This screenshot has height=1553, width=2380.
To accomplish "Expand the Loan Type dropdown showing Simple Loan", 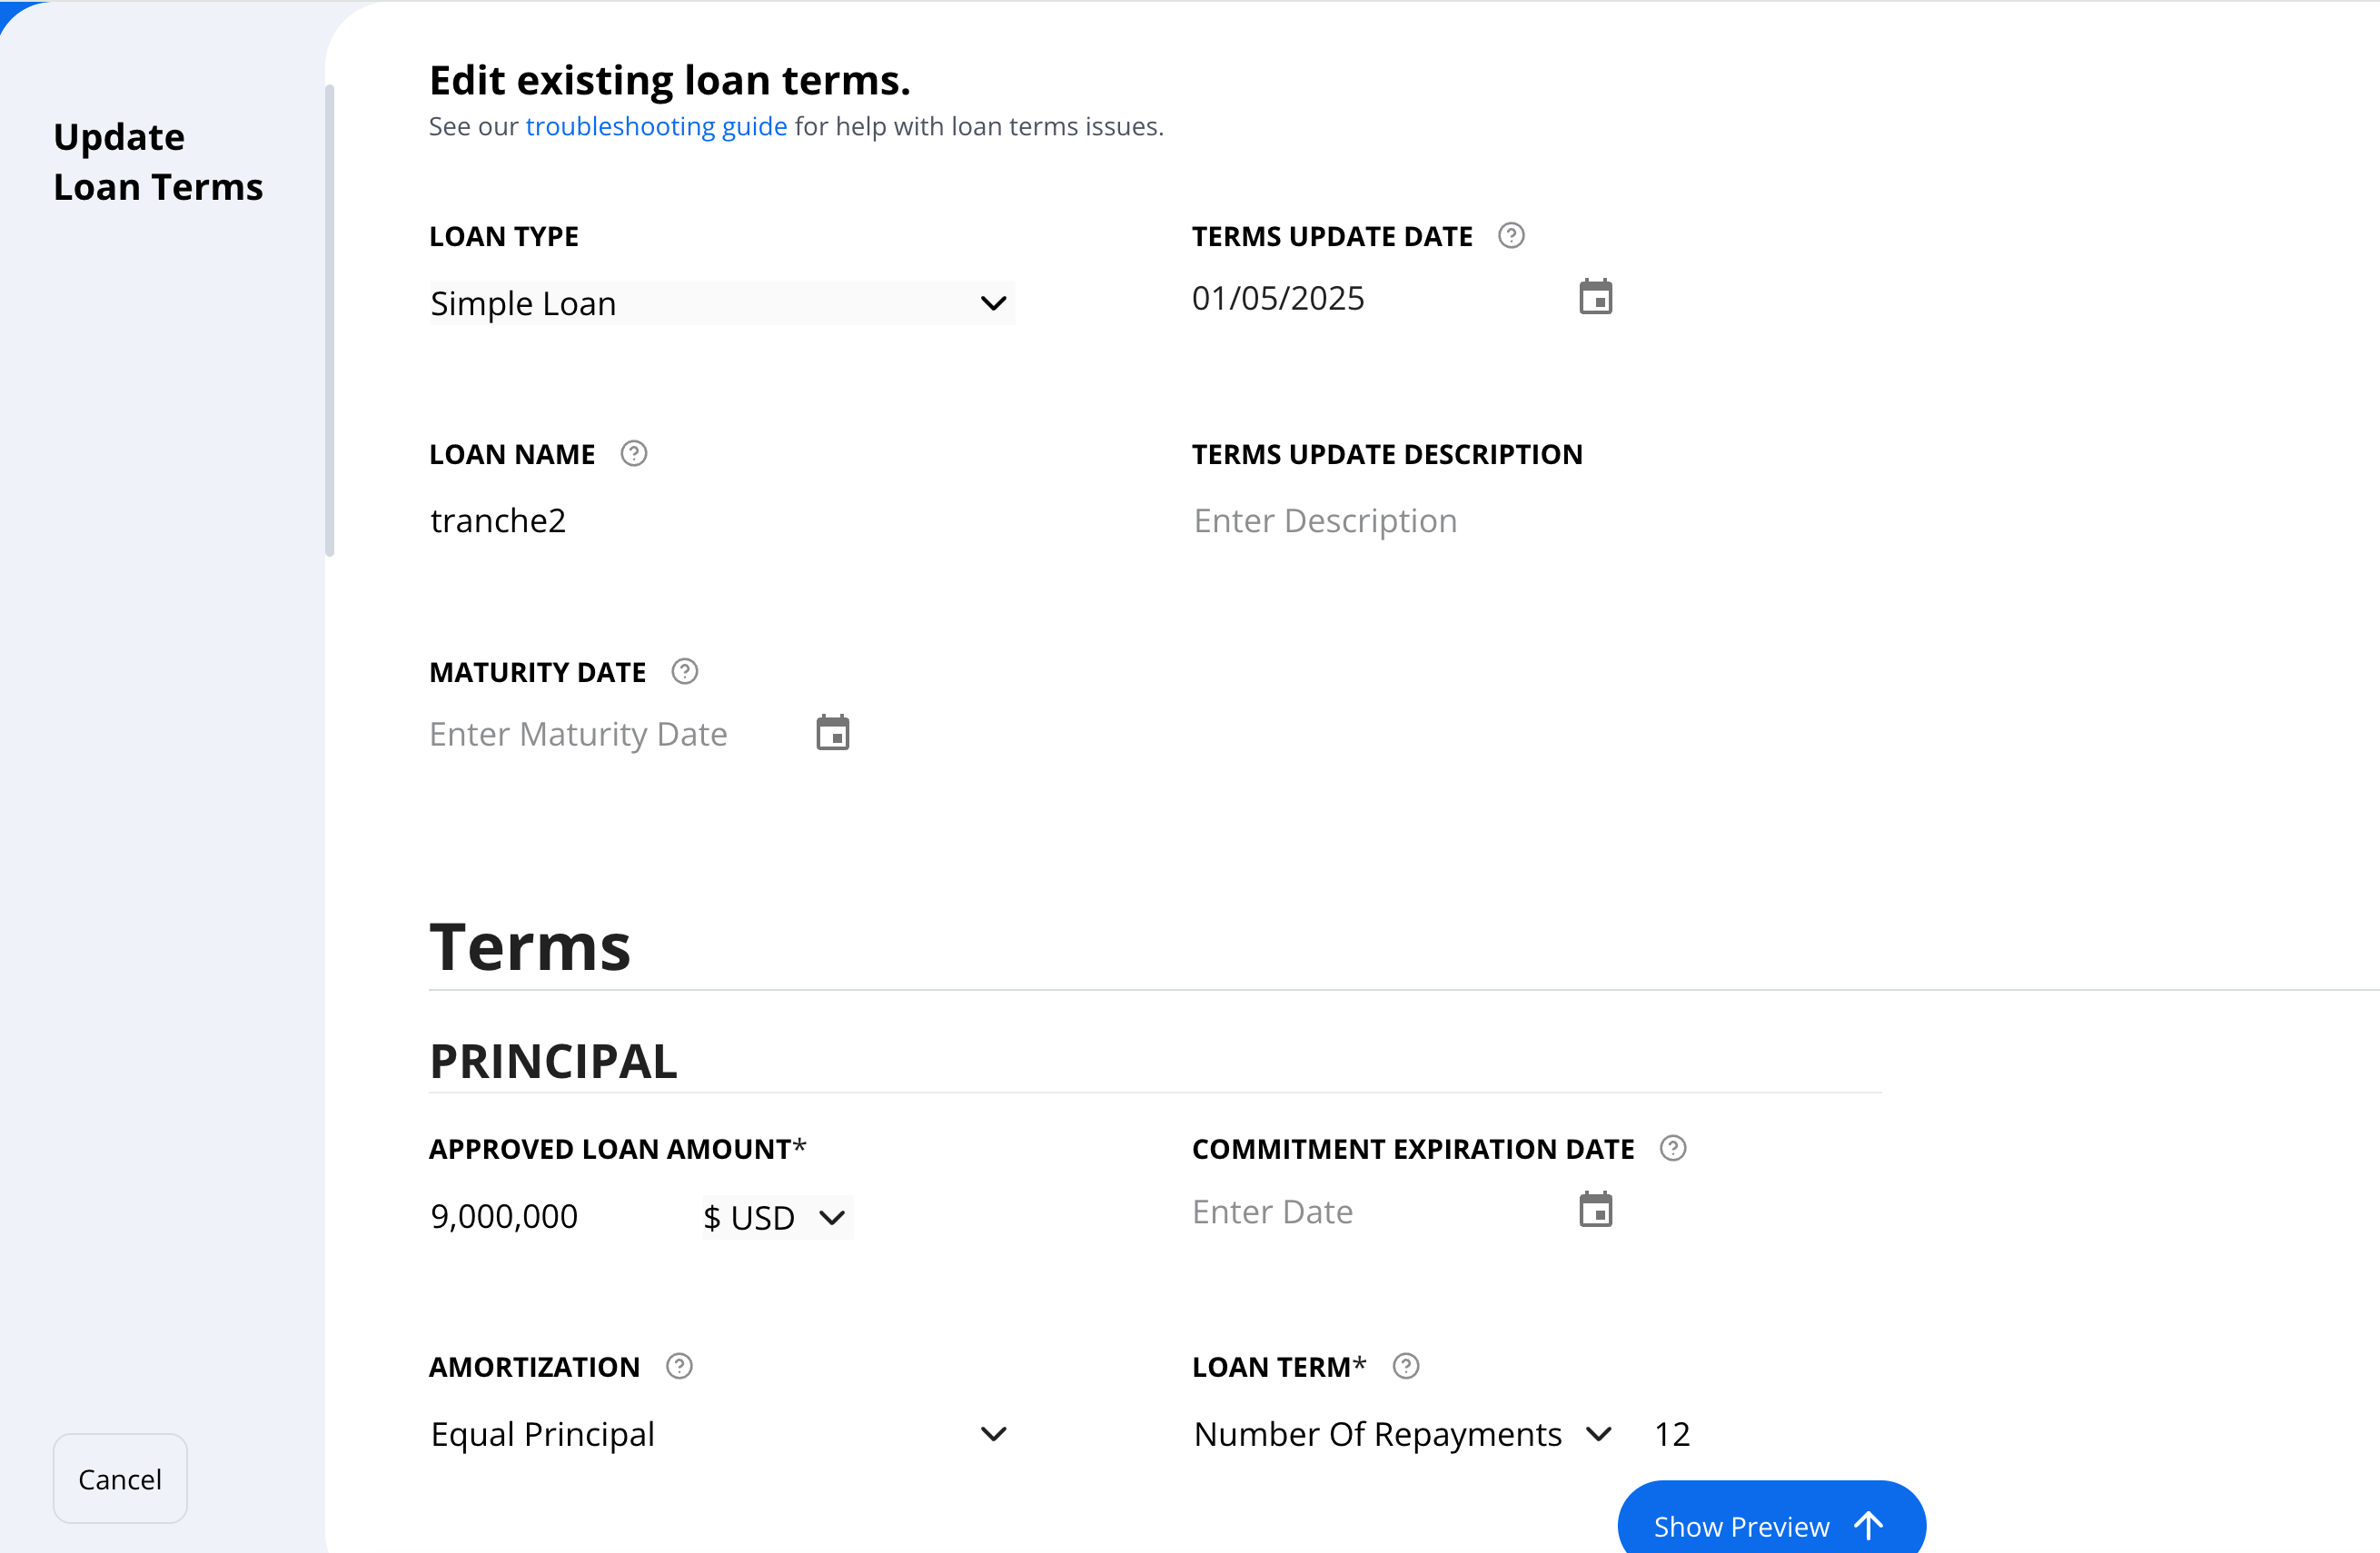I will (x=722, y=303).
